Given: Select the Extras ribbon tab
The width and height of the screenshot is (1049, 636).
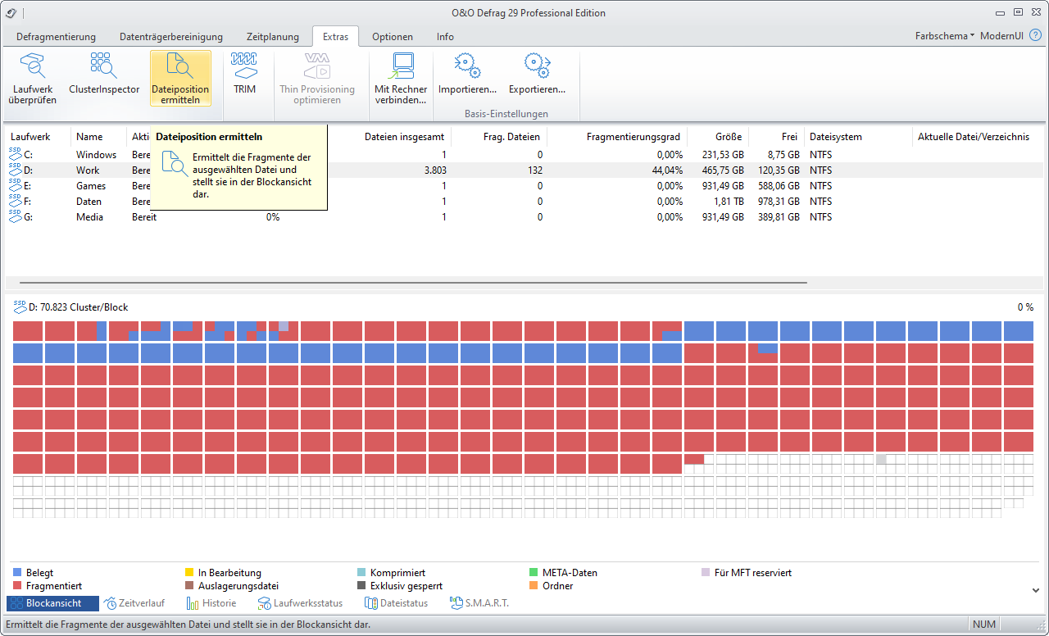Looking at the screenshot, I should 335,37.
